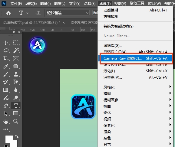Open the 图像(I) menu
Image resolution: width=175 pixels, height=147 pixels.
[45, 4]
